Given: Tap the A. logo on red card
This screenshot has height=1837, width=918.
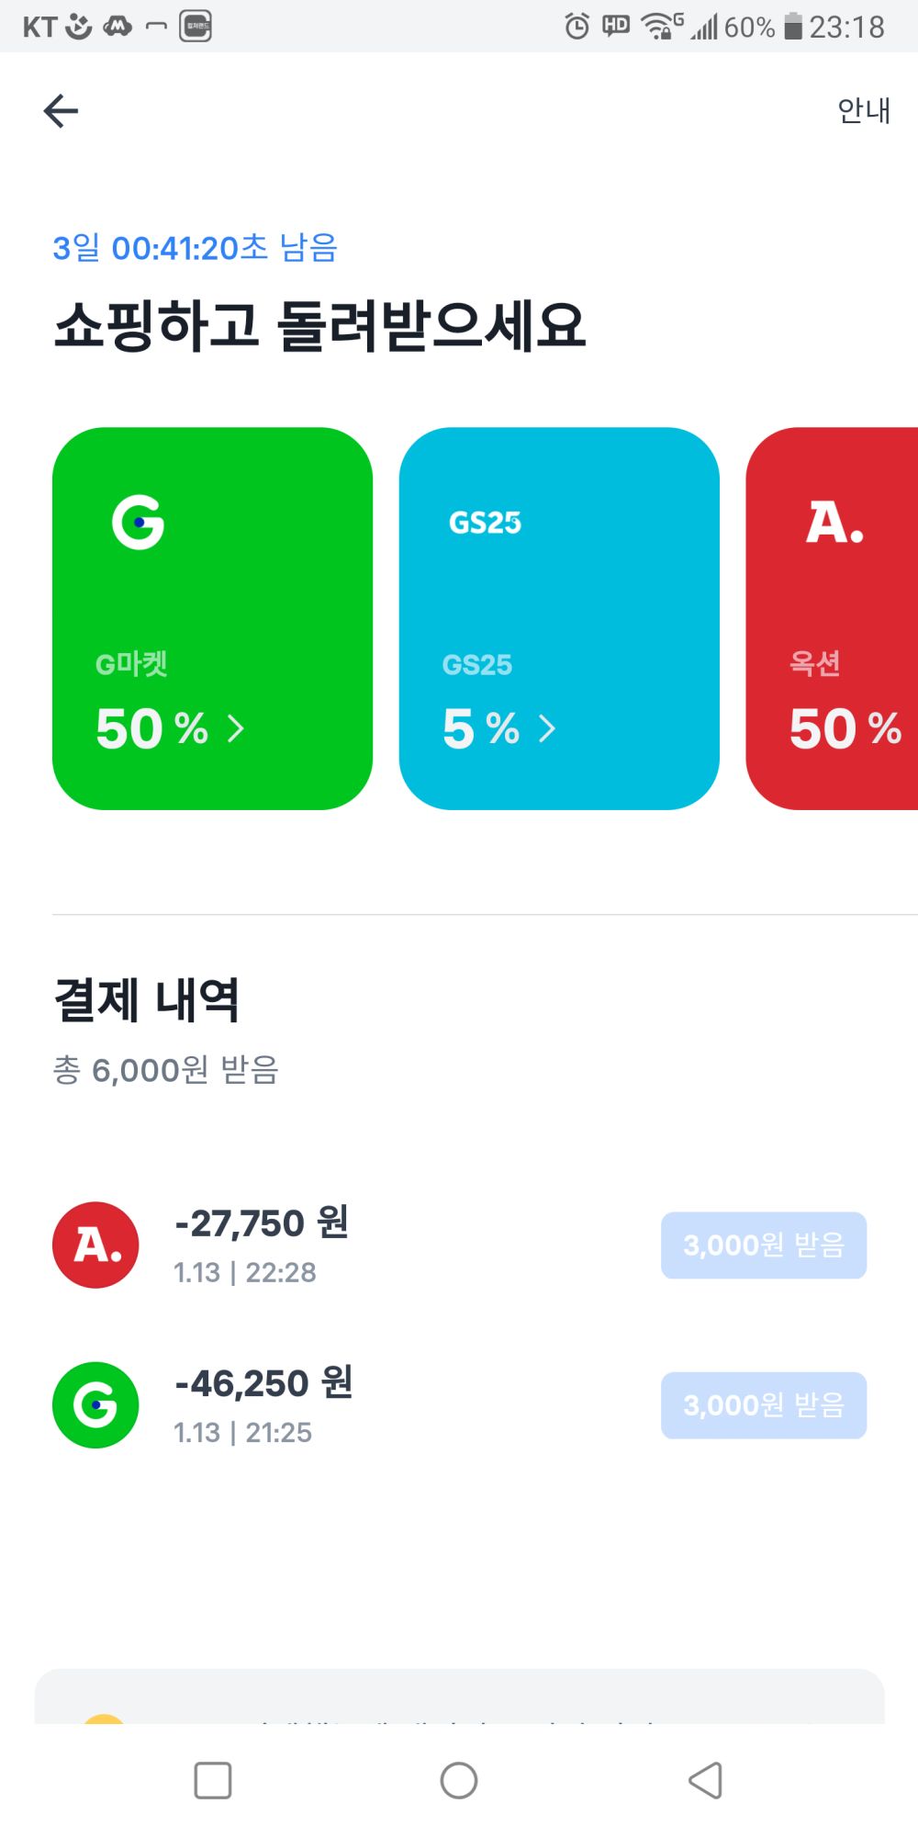Looking at the screenshot, I should point(834,523).
